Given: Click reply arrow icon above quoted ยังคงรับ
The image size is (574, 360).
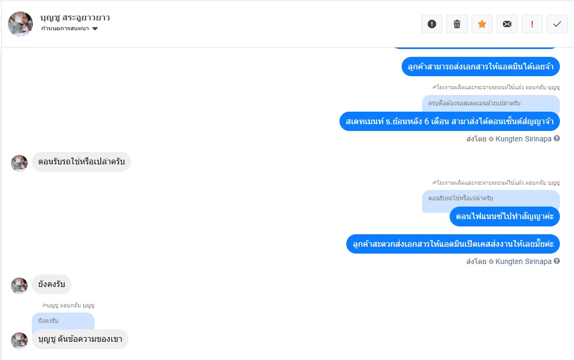Looking at the screenshot, I should pyautogui.click(x=44, y=305).
